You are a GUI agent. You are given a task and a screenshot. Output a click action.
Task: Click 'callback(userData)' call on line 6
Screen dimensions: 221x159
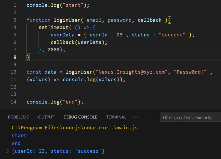tap(77, 42)
